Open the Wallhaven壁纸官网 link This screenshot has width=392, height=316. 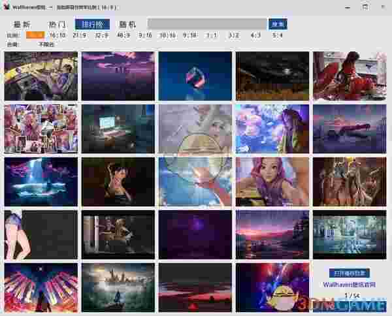(x=350, y=285)
